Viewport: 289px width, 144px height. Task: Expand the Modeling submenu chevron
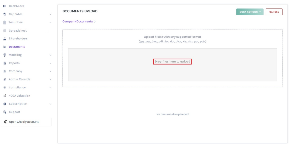tap(50, 55)
